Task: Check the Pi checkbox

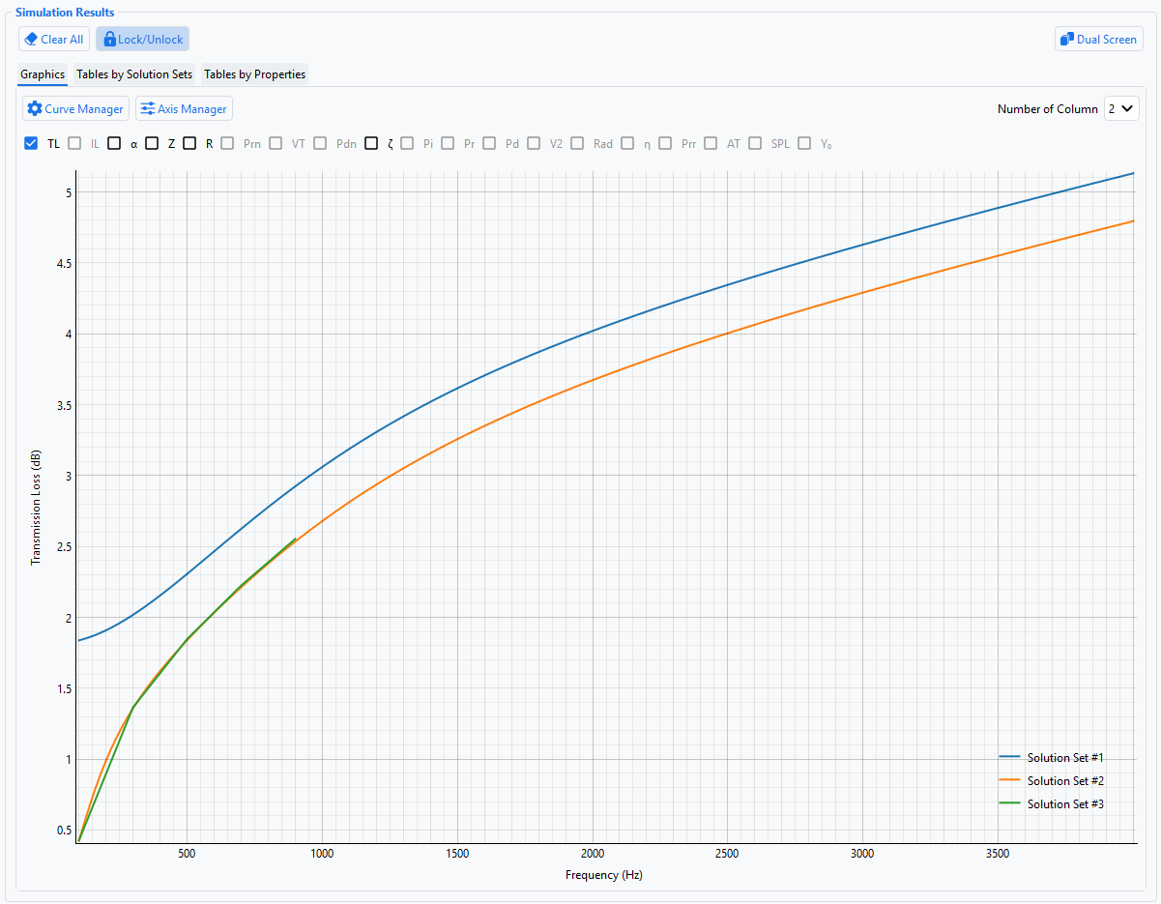Action: 407,144
